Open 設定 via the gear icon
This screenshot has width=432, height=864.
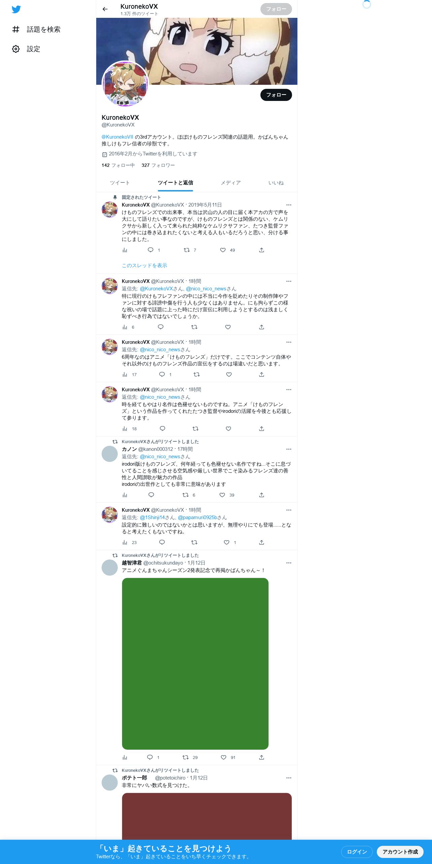click(x=16, y=49)
